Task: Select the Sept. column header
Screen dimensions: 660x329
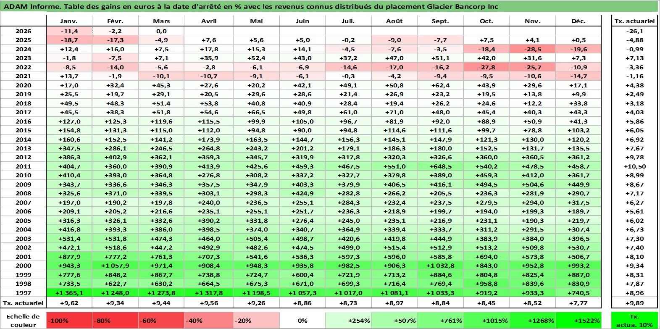Action: point(440,21)
